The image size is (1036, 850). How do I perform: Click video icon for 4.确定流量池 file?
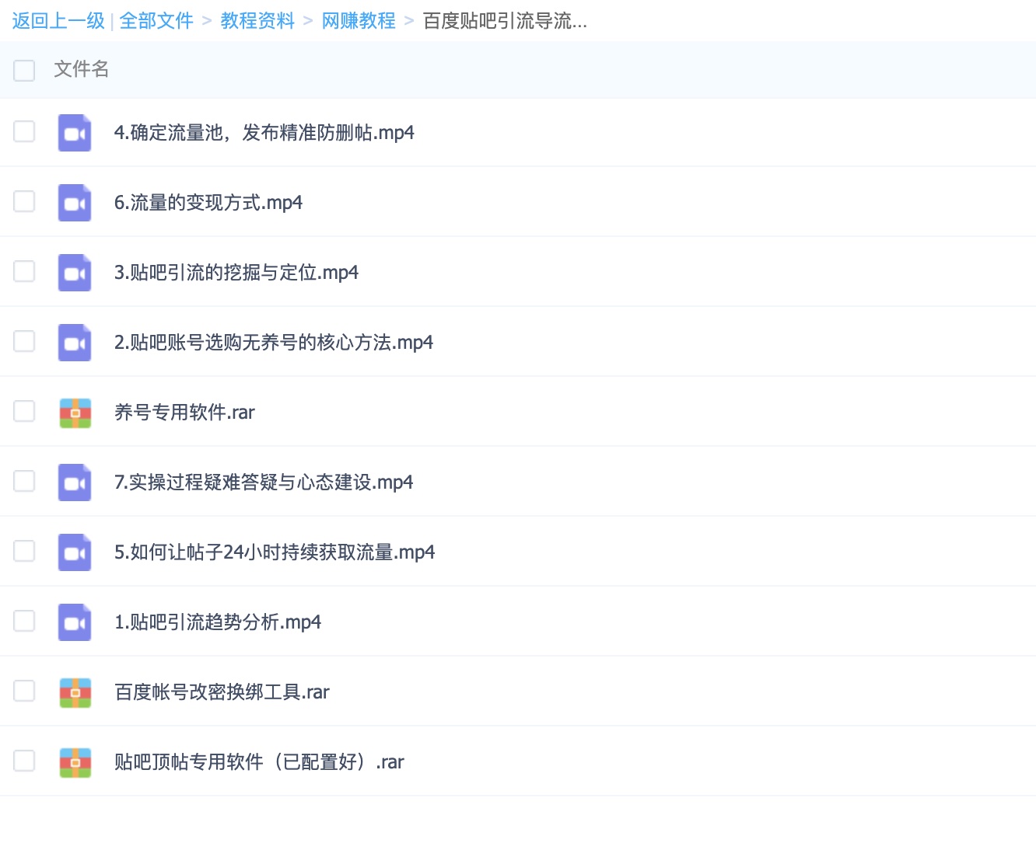tap(75, 133)
